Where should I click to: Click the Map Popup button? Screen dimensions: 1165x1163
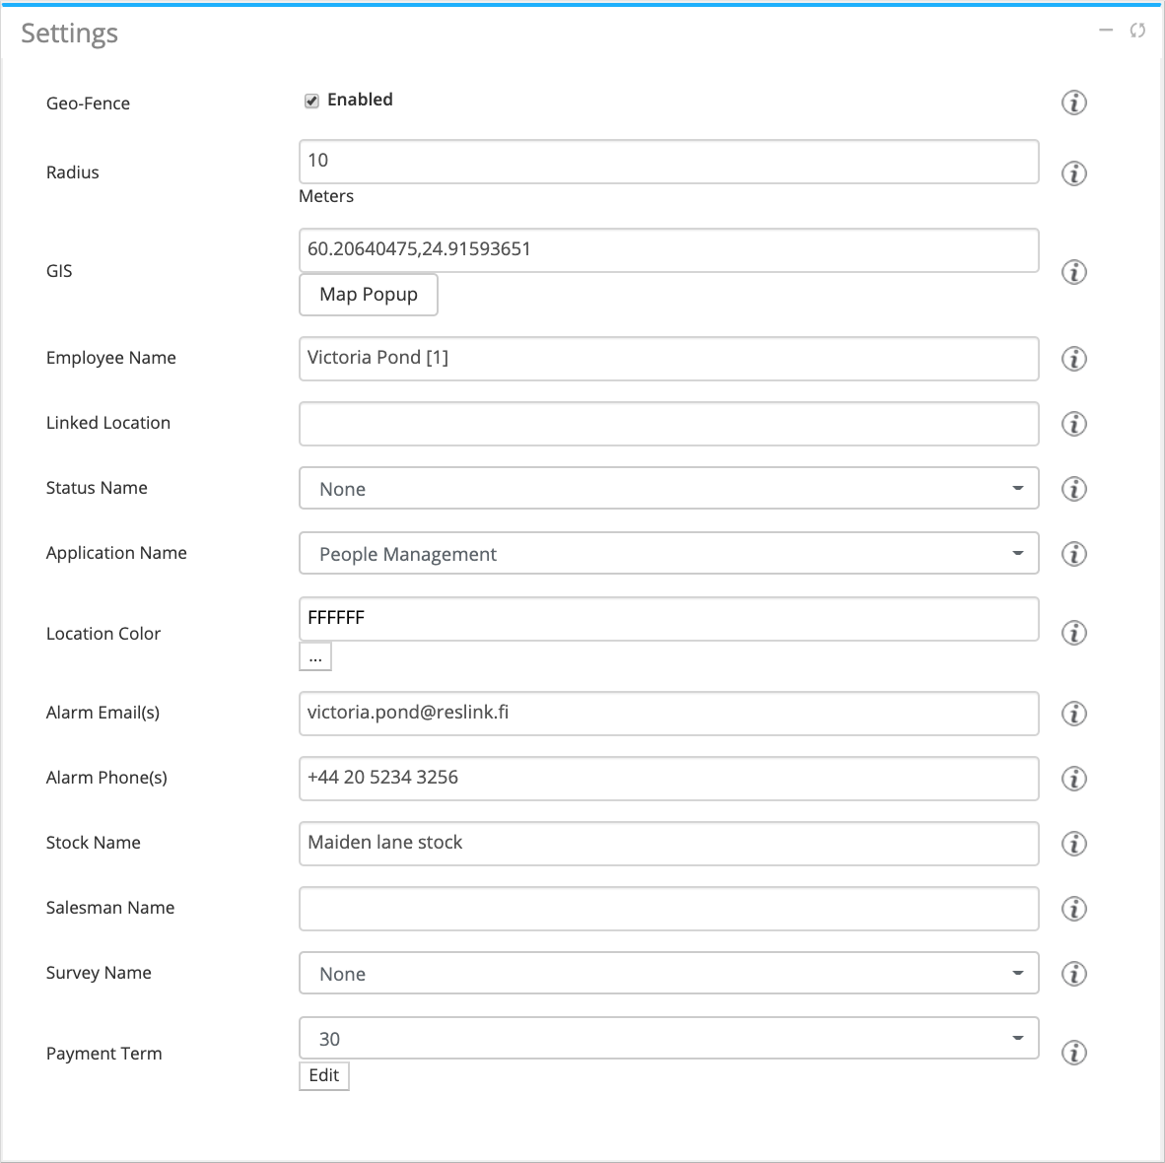pos(368,295)
